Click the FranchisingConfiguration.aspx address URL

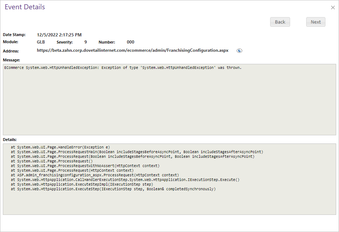click(x=132, y=50)
